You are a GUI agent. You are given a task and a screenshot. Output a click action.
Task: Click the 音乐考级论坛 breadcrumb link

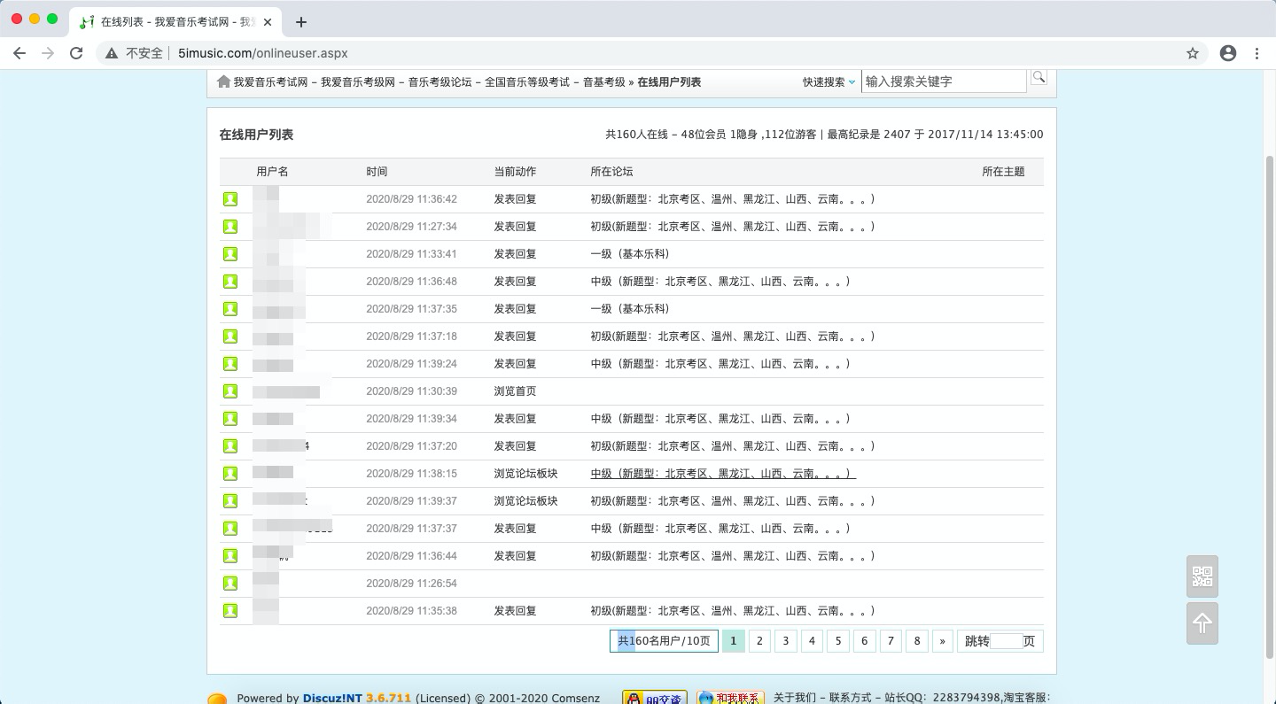440,82
